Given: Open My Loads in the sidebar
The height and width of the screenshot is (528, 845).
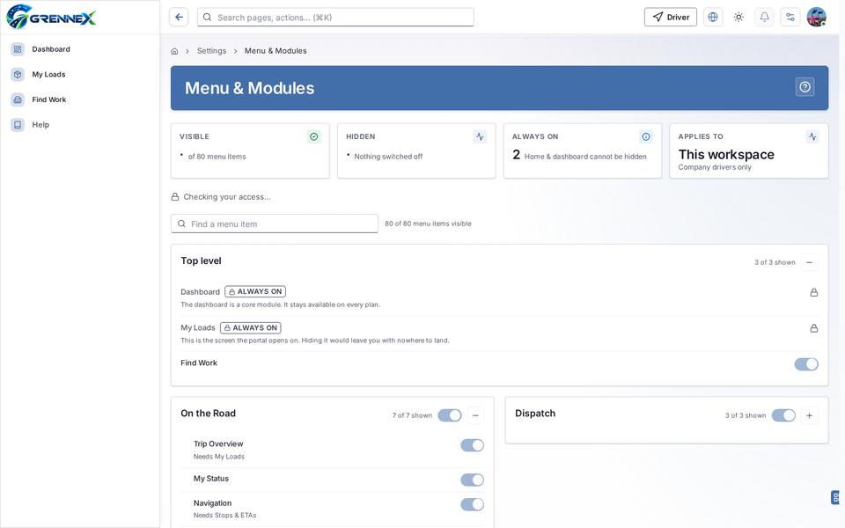Looking at the screenshot, I should click(80, 74).
